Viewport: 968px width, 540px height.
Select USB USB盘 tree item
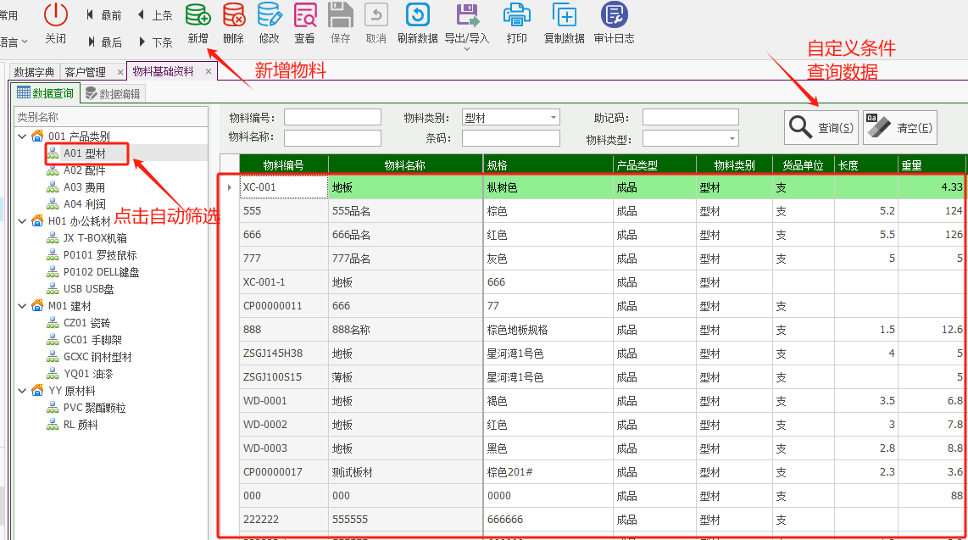coord(88,289)
